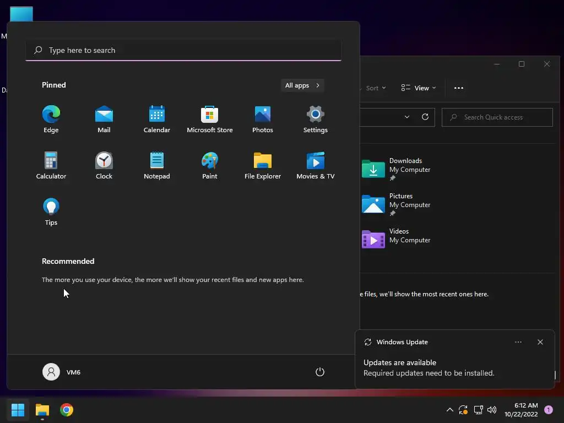Image resolution: width=564 pixels, height=423 pixels.
Task: Show All apps list
Action: [302, 85]
